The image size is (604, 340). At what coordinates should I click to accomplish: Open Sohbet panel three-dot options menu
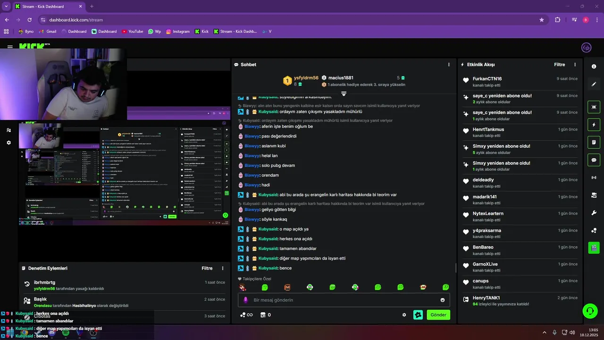click(449, 65)
